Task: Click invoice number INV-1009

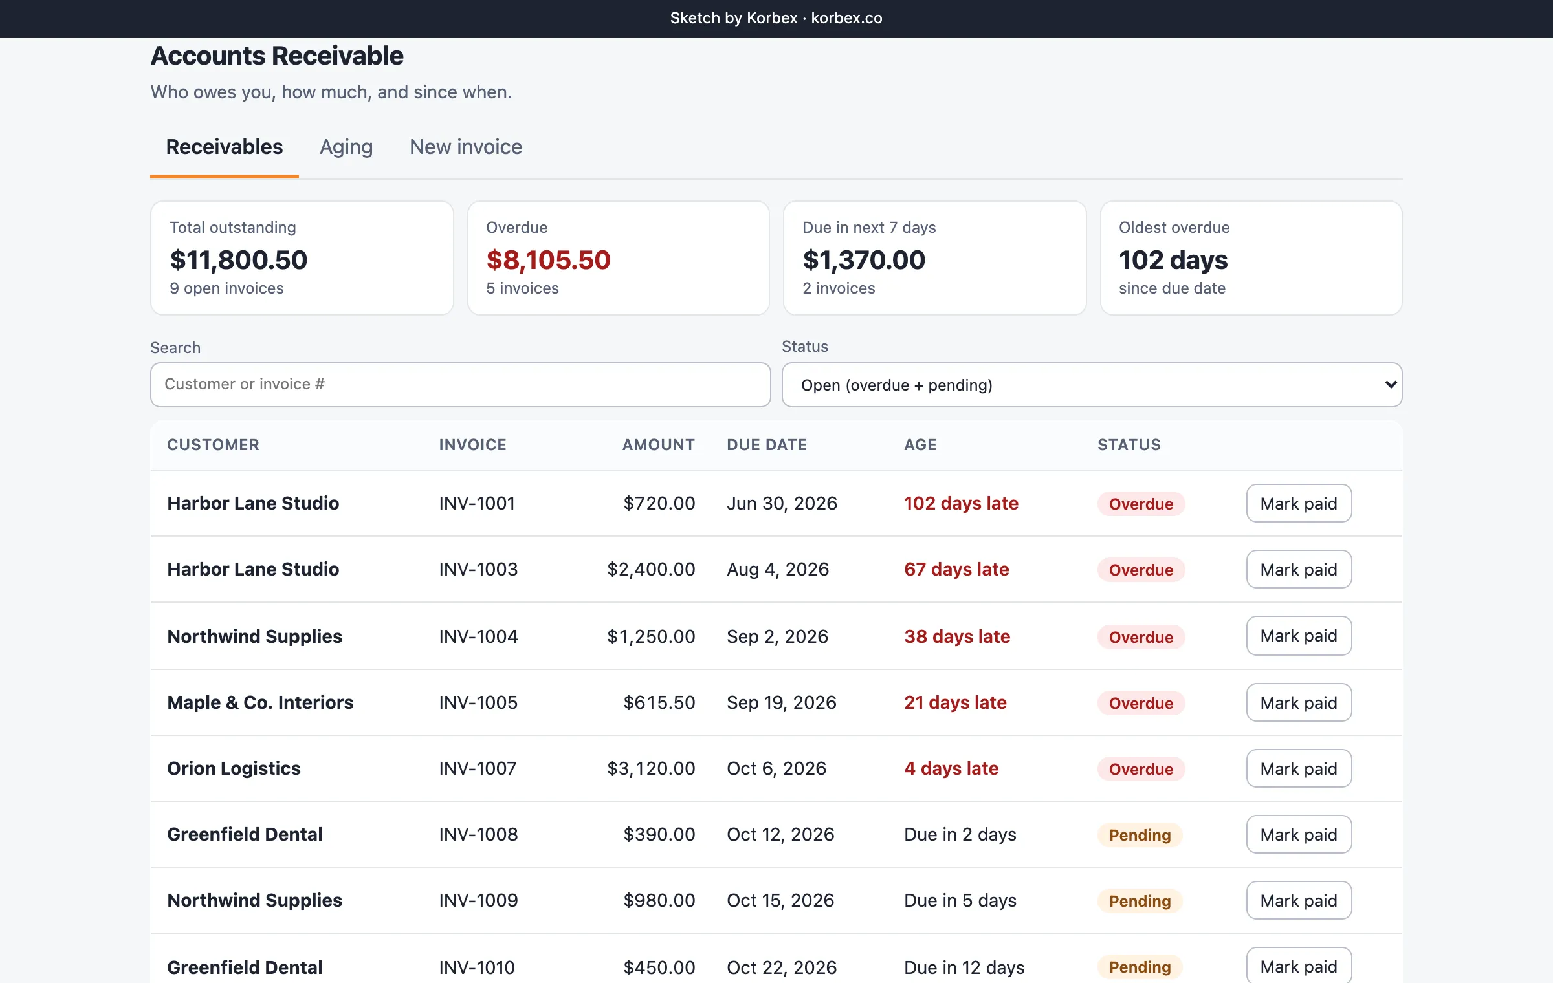Action: pos(478,900)
